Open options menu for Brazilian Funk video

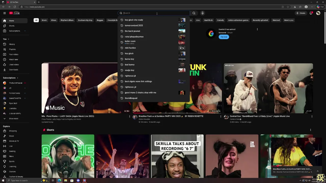[x=221, y=116]
